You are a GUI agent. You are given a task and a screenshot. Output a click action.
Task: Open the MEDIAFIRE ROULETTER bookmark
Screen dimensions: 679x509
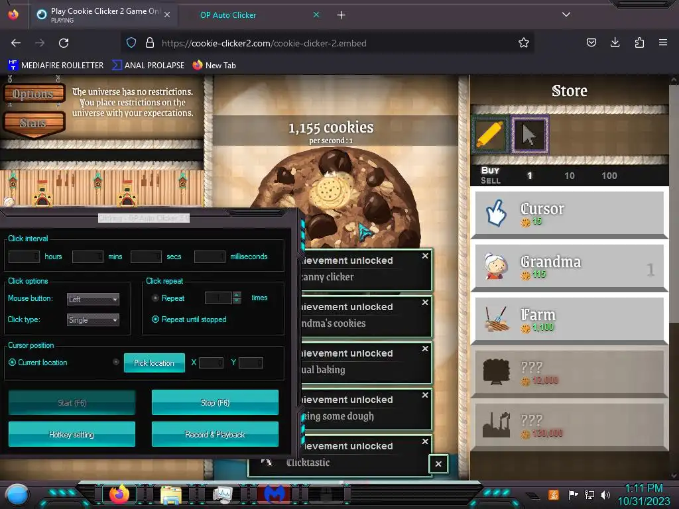[56, 66]
